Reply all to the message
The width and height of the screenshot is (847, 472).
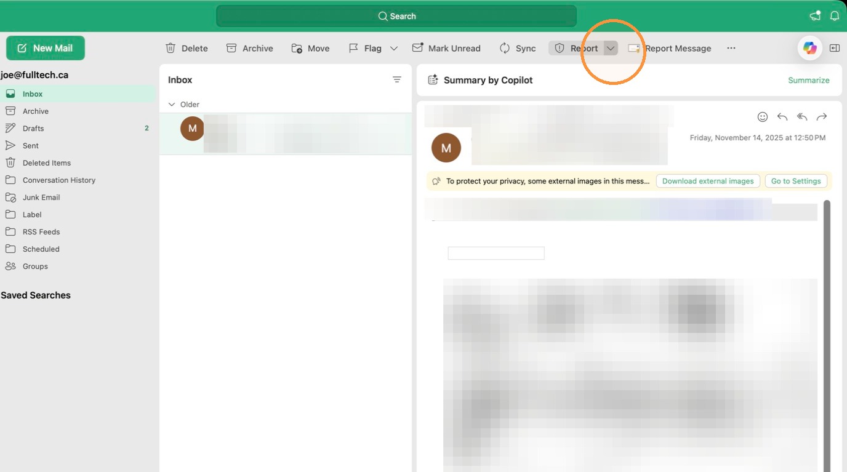coord(802,117)
